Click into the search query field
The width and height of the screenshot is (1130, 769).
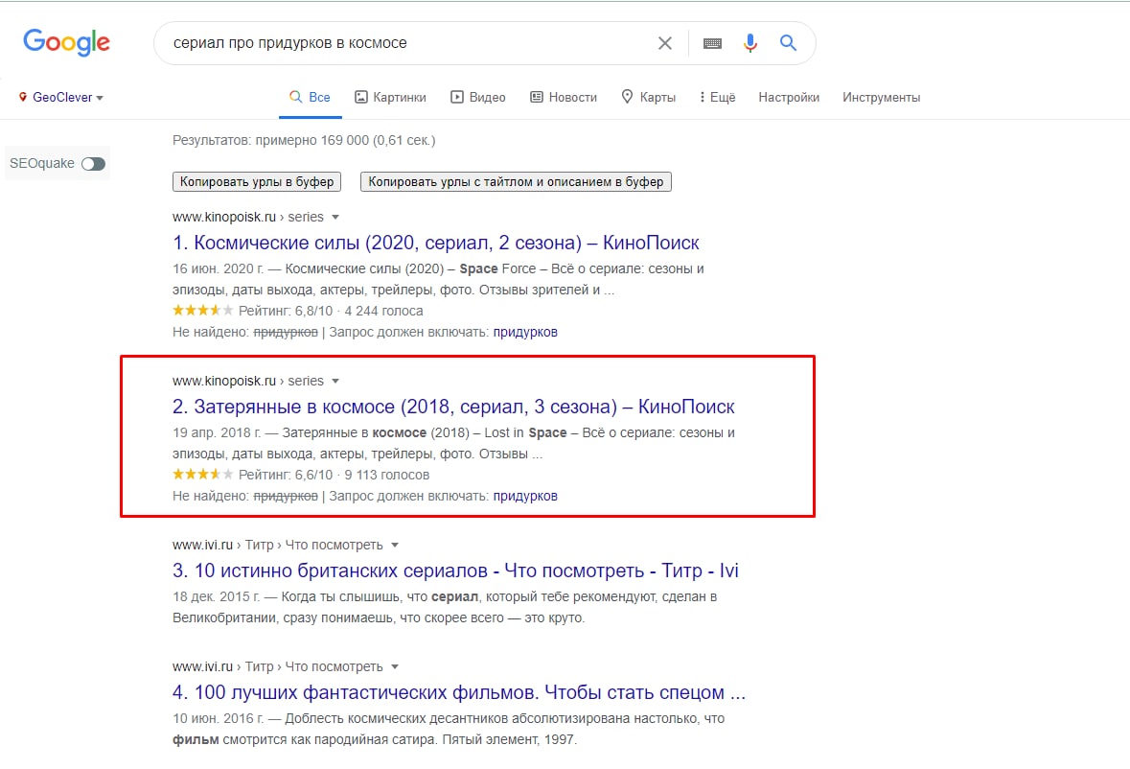(407, 43)
